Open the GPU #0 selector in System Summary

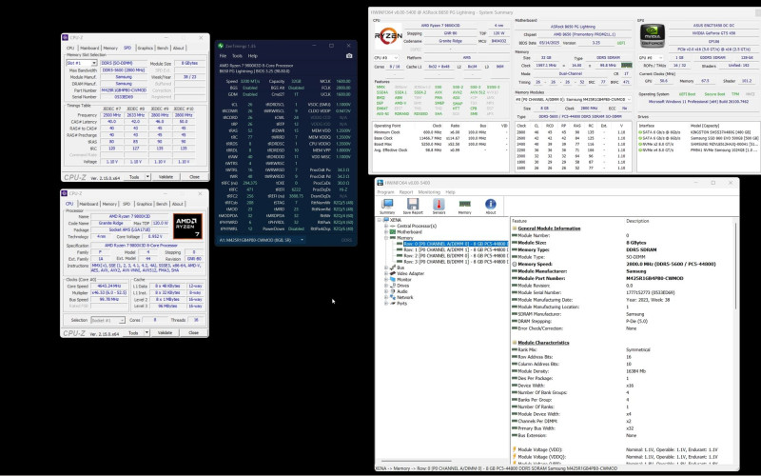coord(651,58)
